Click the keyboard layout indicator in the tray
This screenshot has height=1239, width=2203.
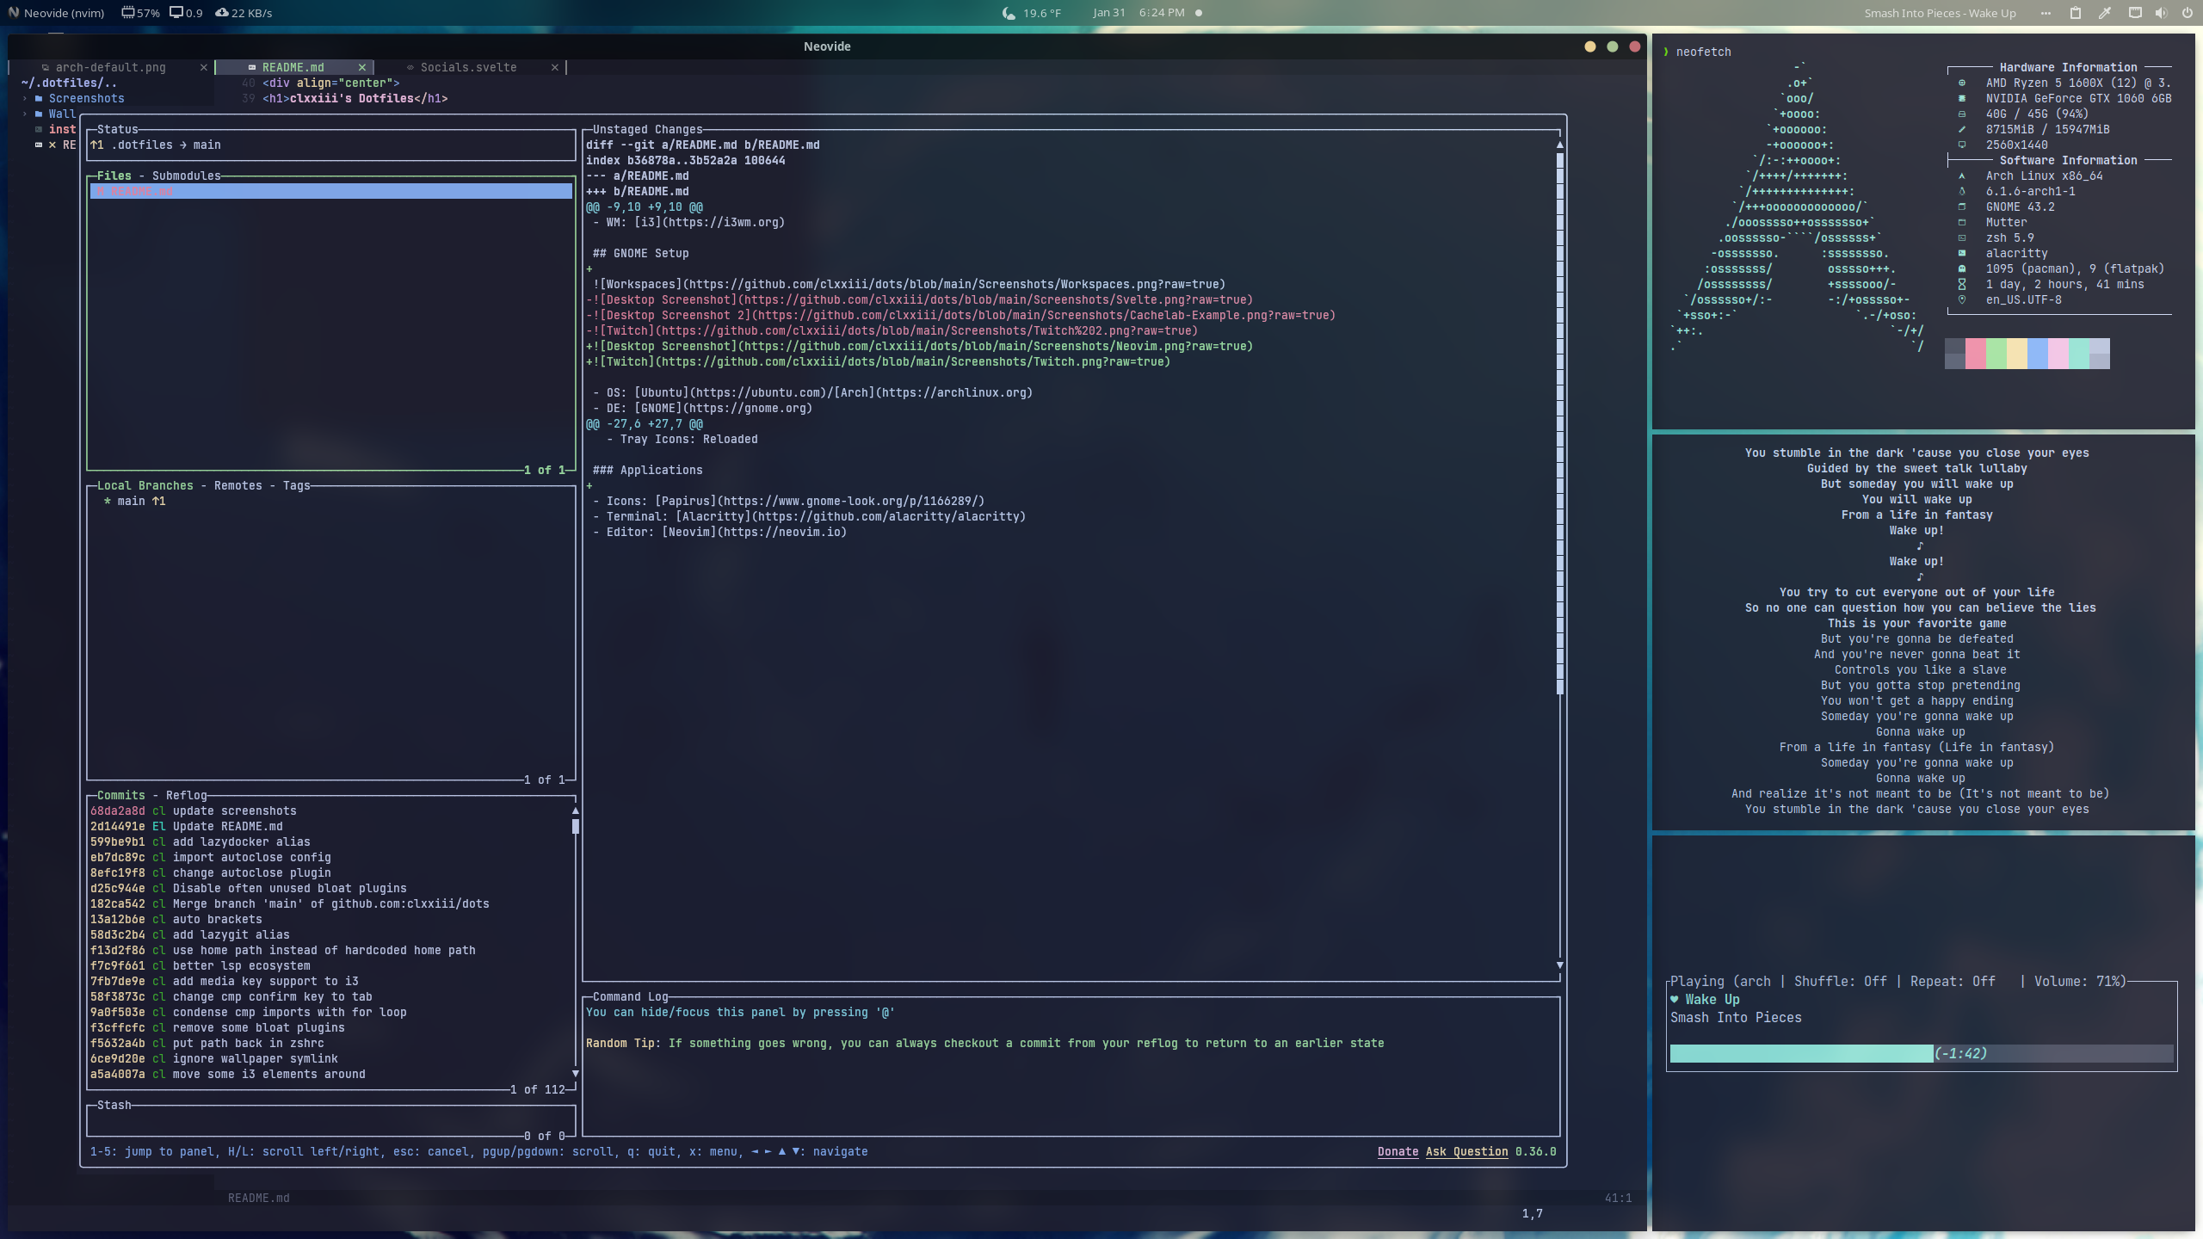[x=2134, y=13]
